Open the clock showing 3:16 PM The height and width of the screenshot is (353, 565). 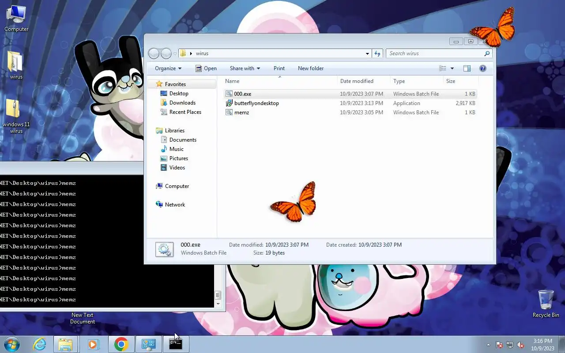coord(542,345)
